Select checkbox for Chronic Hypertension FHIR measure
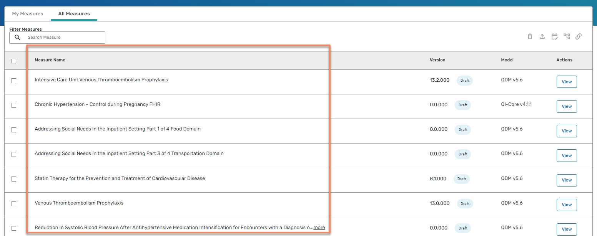 [x=14, y=105]
